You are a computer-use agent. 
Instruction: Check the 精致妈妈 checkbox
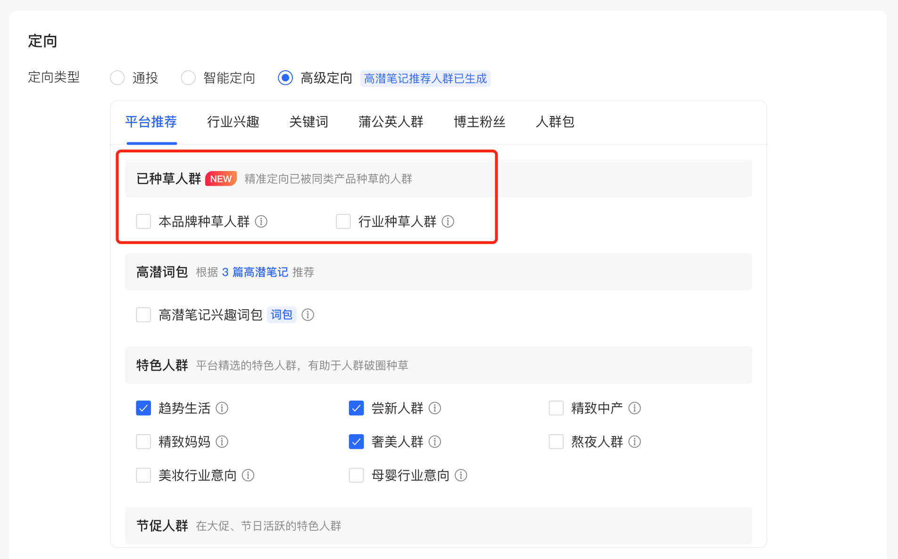[x=143, y=442]
